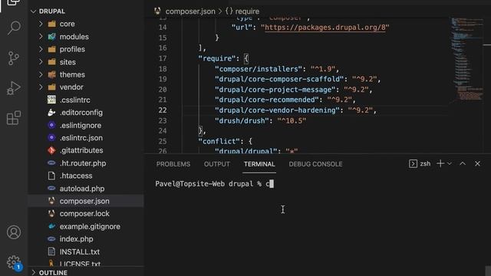Click the .gitattributes git icon
The height and width of the screenshot is (276, 491).
click(51, 150)
